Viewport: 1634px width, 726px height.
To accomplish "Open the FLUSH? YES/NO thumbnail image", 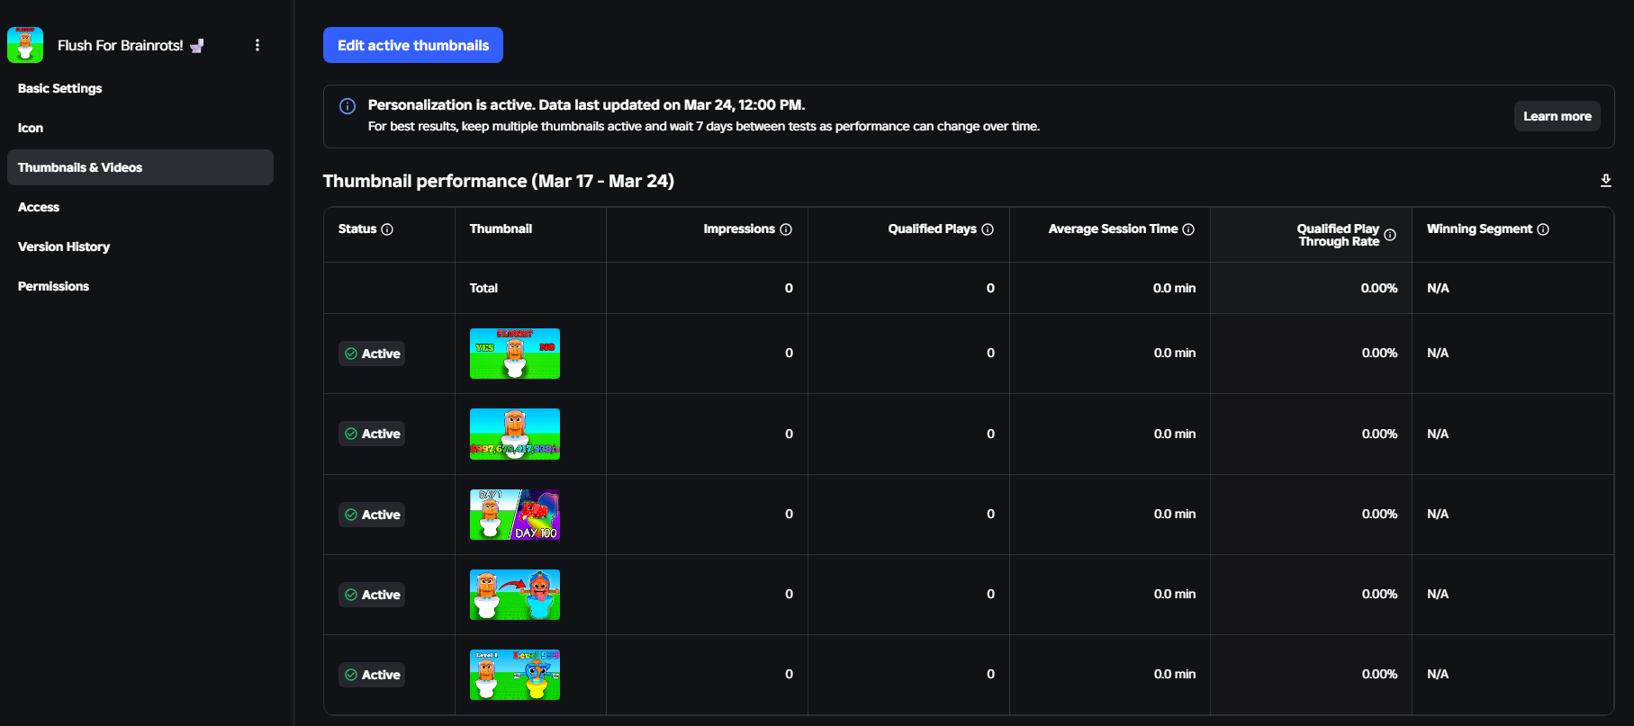I will tap(515, 354).
